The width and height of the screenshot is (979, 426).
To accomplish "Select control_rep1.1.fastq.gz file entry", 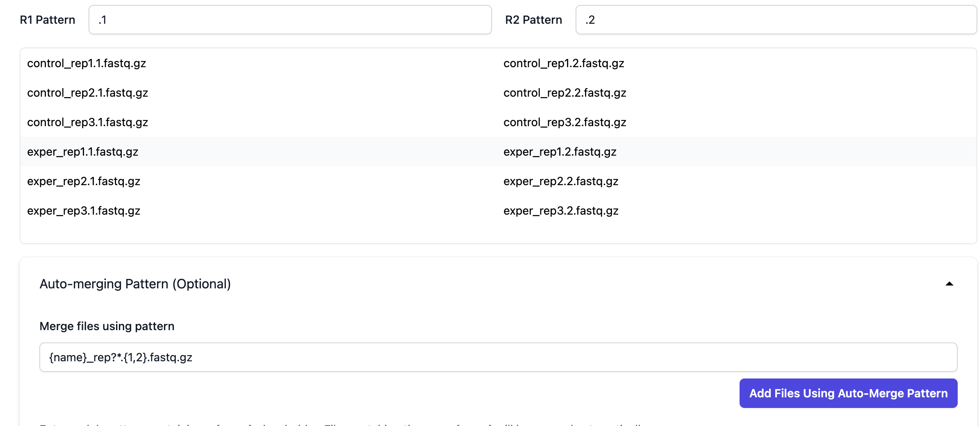I will pos(87,63).
